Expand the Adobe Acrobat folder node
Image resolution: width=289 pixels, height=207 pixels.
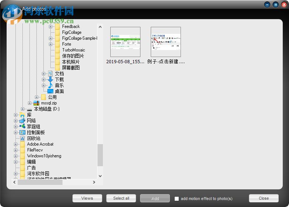pyautogui.click(x=15, y=144)
